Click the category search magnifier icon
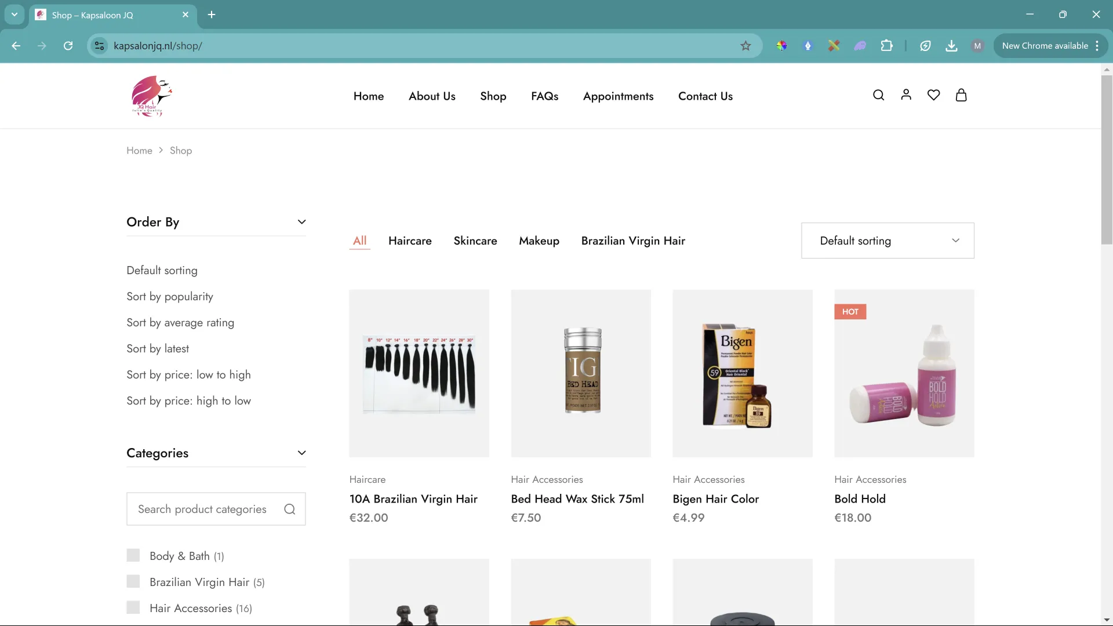 pos(290,509)
